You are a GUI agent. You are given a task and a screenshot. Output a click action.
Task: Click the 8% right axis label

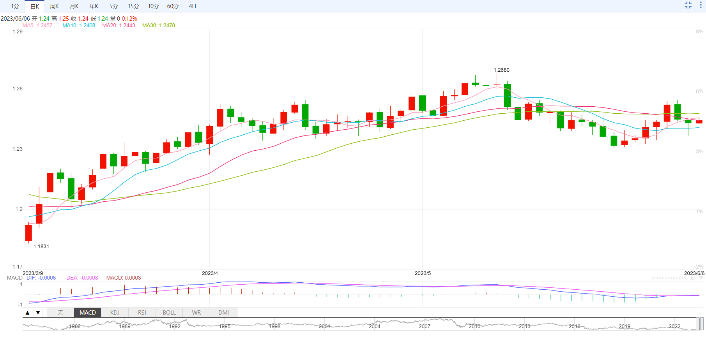pos(700,32)
